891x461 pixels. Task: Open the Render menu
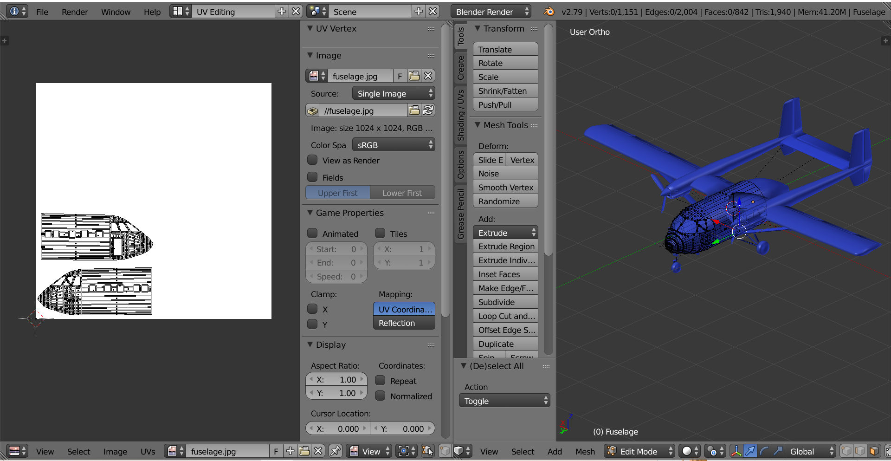(x=75, y=12)
